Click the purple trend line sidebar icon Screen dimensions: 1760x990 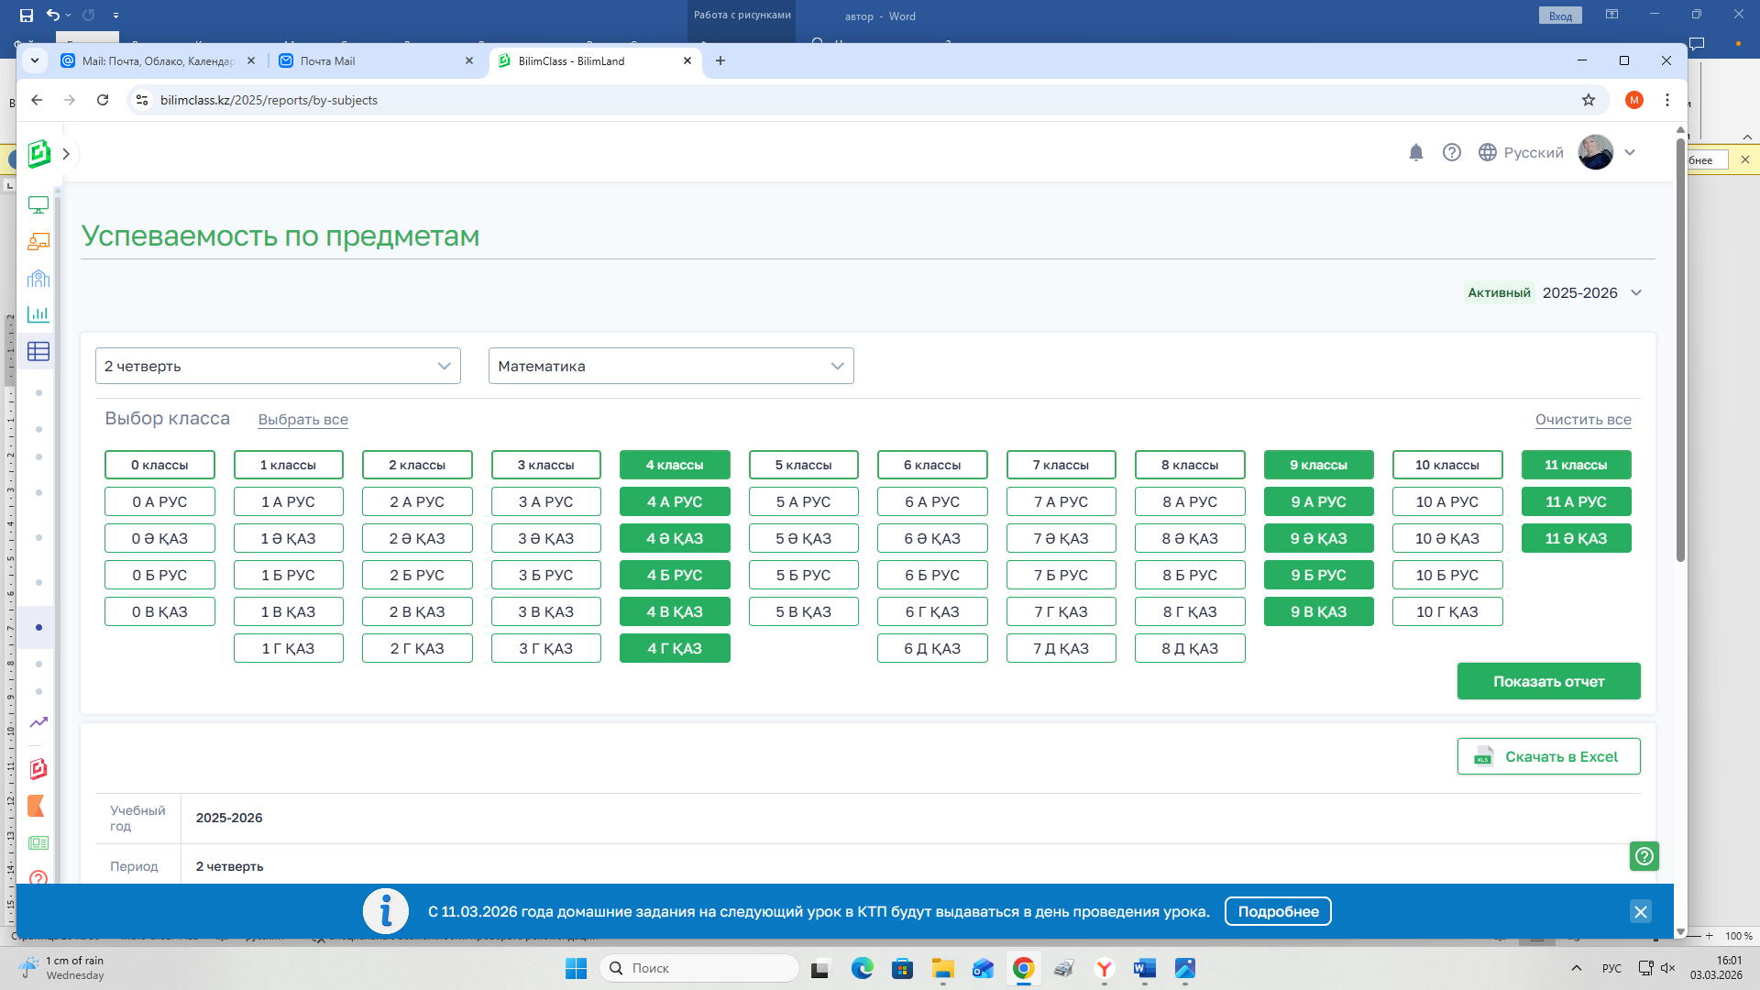point(38,723)
